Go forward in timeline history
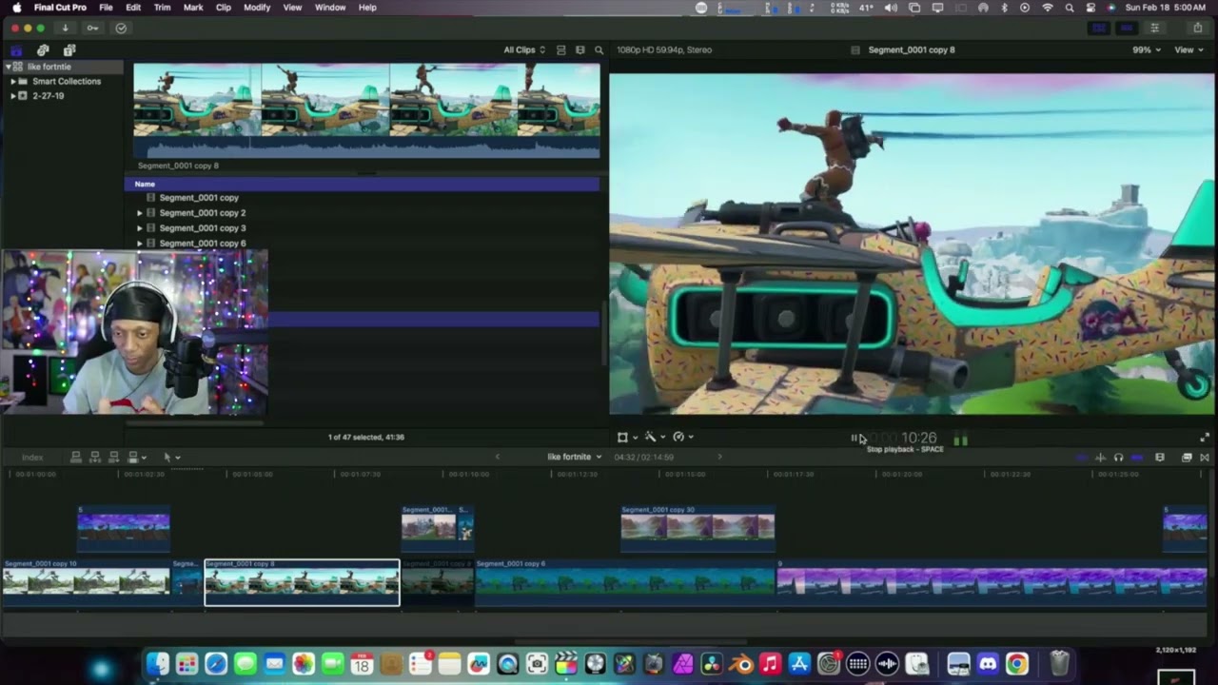 click(x=719, y=457)
